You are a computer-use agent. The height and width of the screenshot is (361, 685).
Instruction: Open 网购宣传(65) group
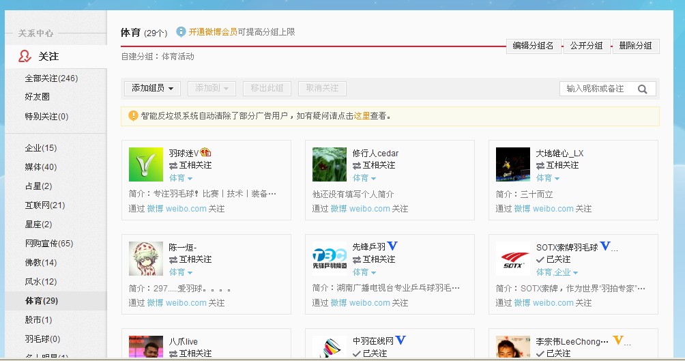pyautogui.click(x=49, y=244)
